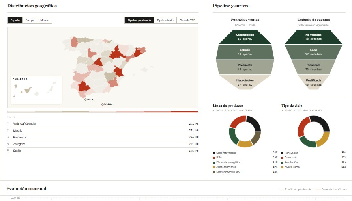The height and width of the screenshot is (201, 352).
Task: Click Eólico legend swatch
Action: click(x=214, y=158)
